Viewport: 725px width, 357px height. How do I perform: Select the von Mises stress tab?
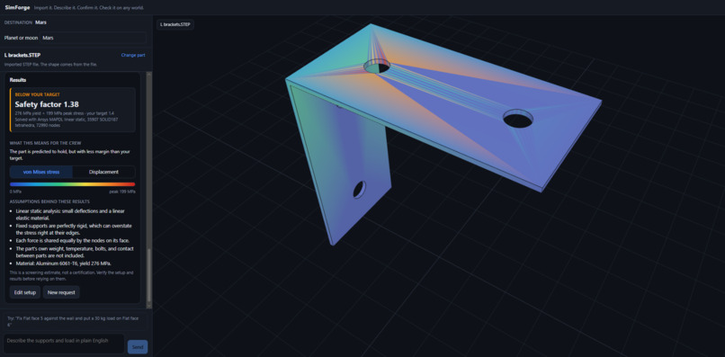pos(41,172)
